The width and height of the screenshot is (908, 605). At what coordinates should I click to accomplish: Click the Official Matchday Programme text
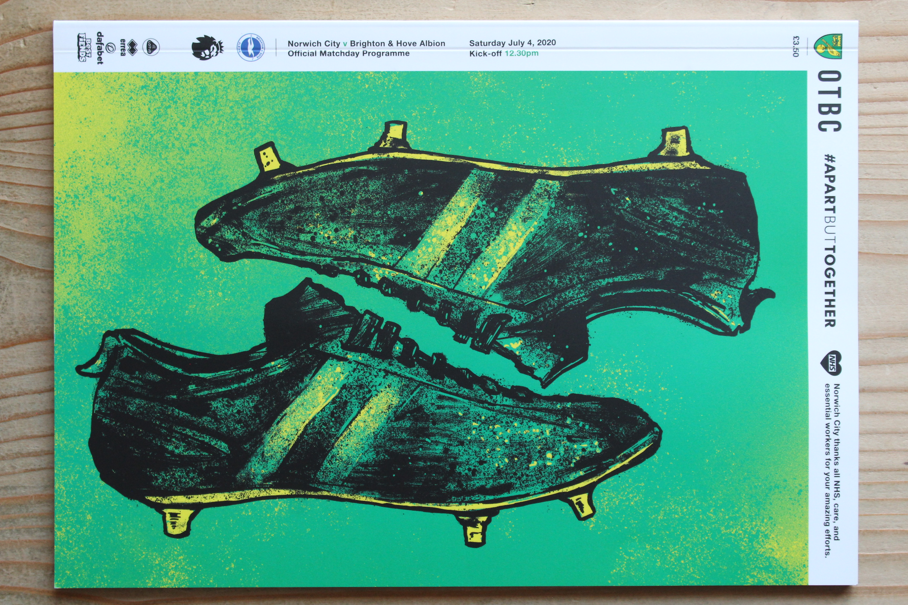(348, 54)
